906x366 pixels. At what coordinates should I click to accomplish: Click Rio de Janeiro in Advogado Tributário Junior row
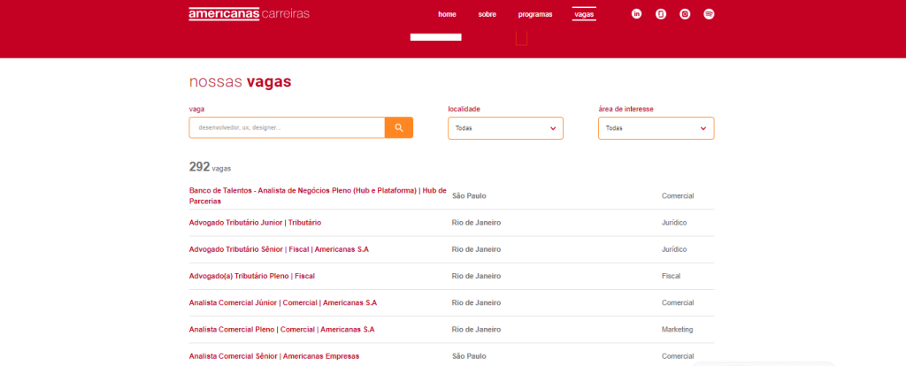click(x=476, y=222)
